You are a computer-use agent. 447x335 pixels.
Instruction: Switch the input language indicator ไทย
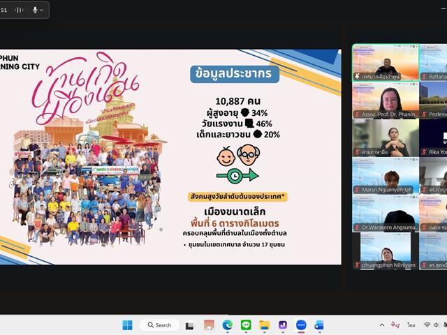tap(411, 325)
